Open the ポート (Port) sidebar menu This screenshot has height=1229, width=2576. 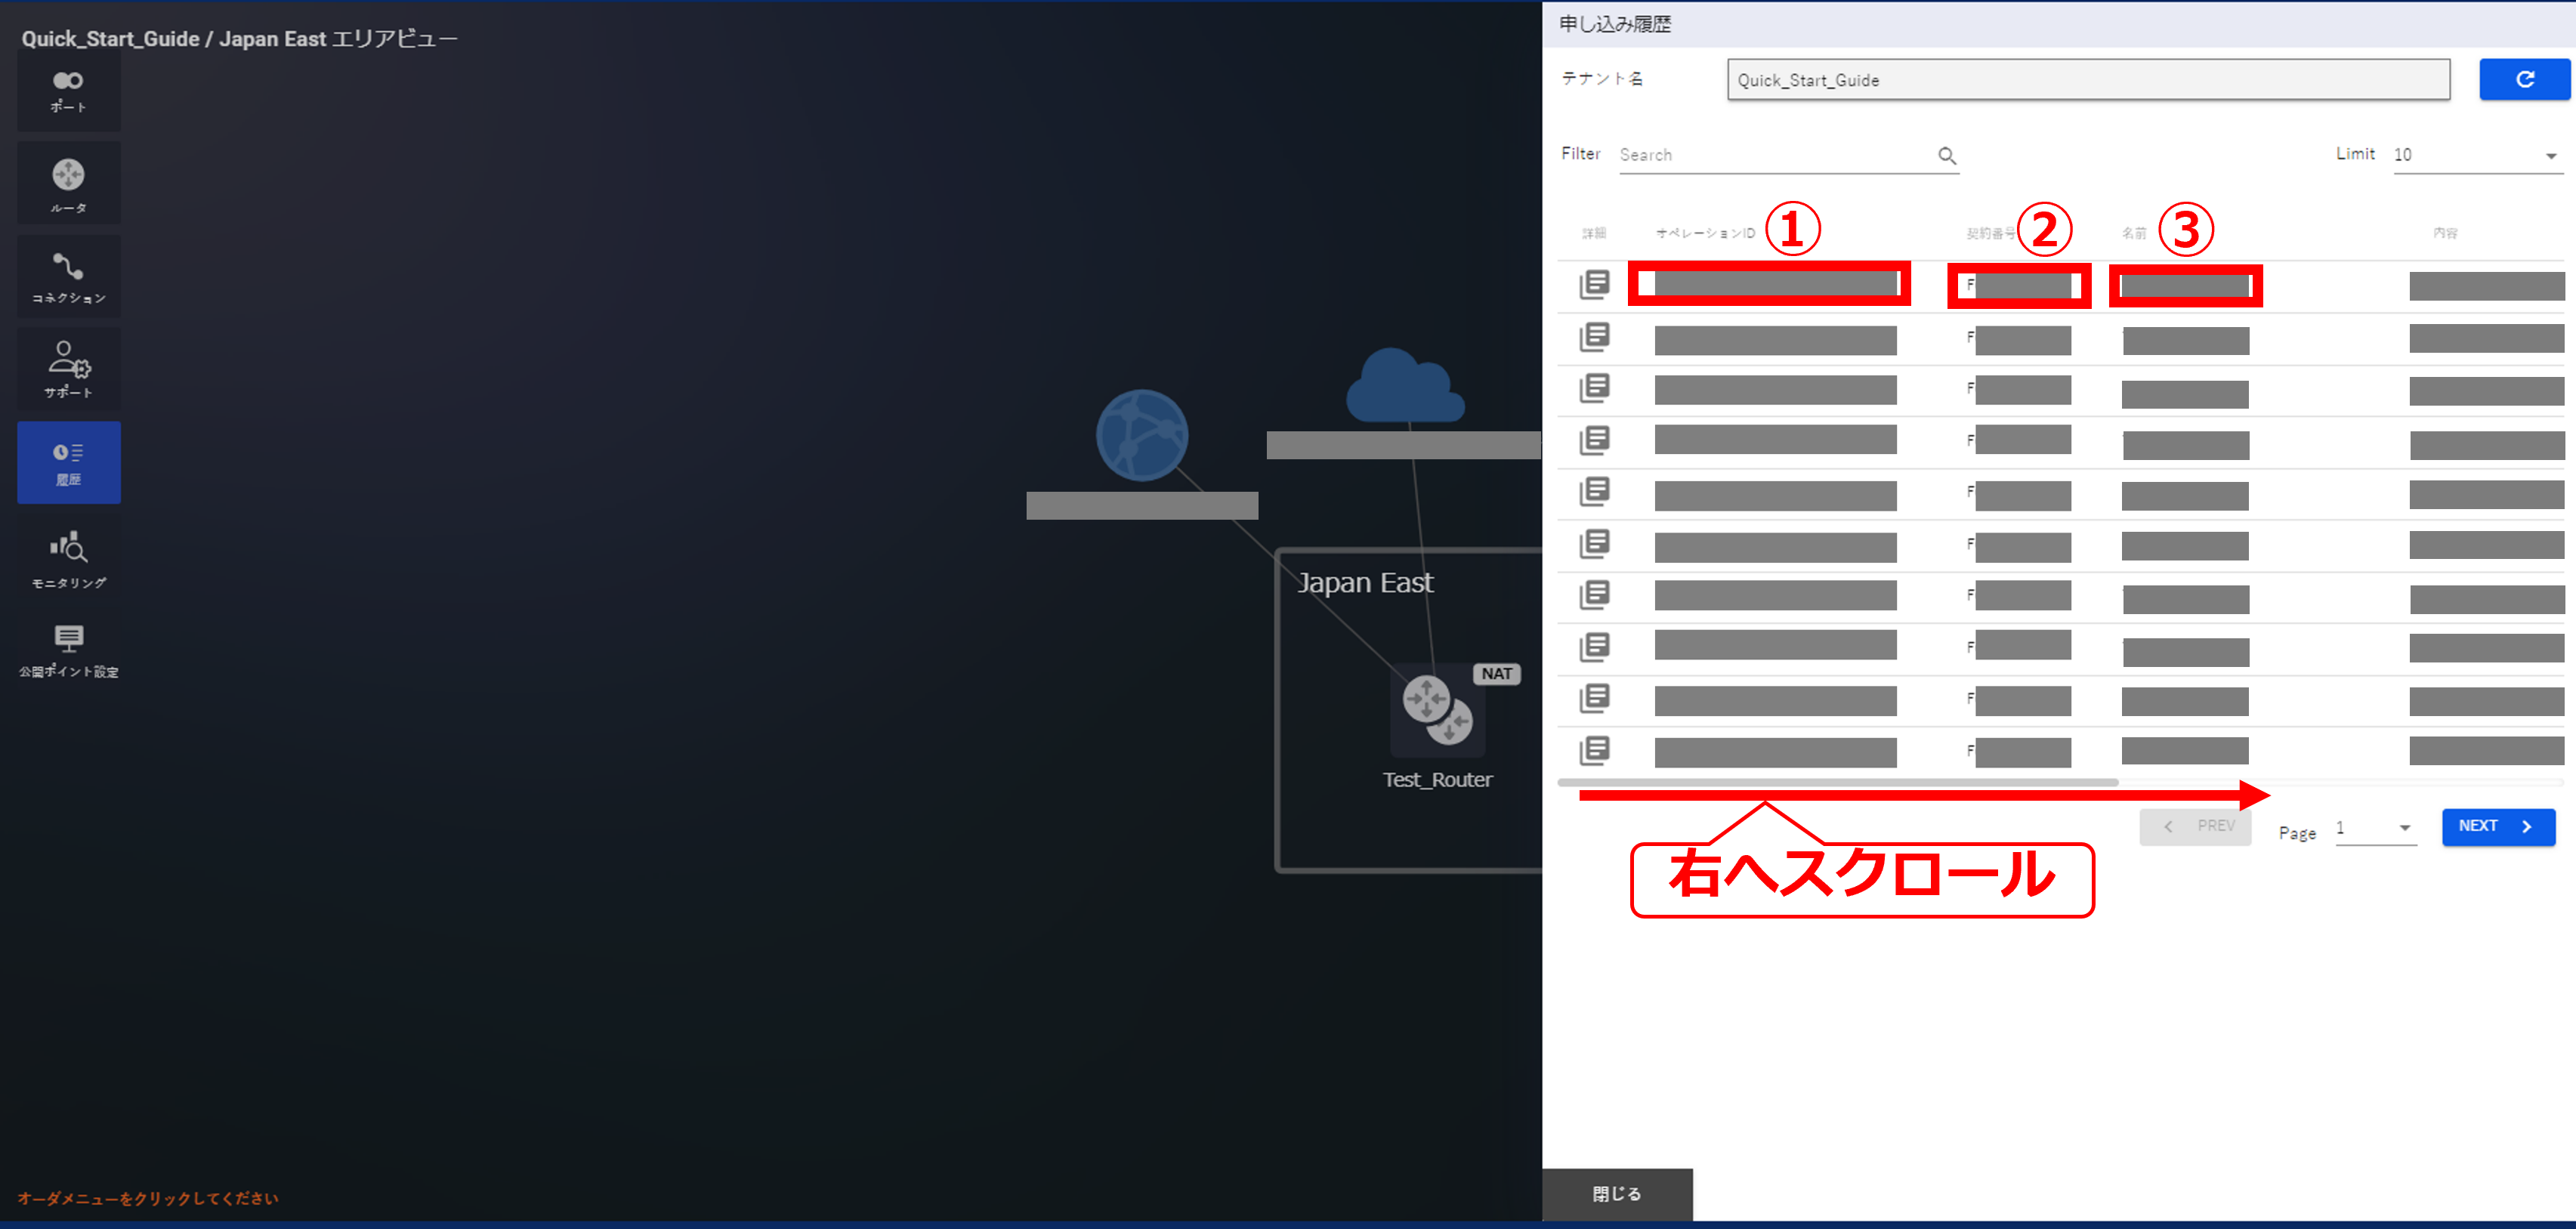click(x=68, y=90)
